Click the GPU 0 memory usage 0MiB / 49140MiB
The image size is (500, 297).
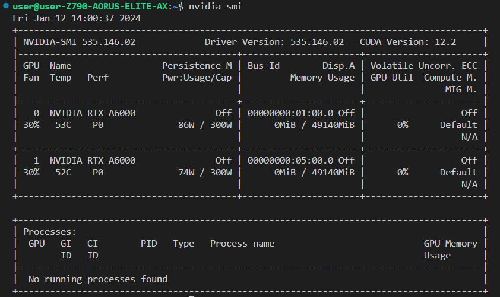point(314,125)
